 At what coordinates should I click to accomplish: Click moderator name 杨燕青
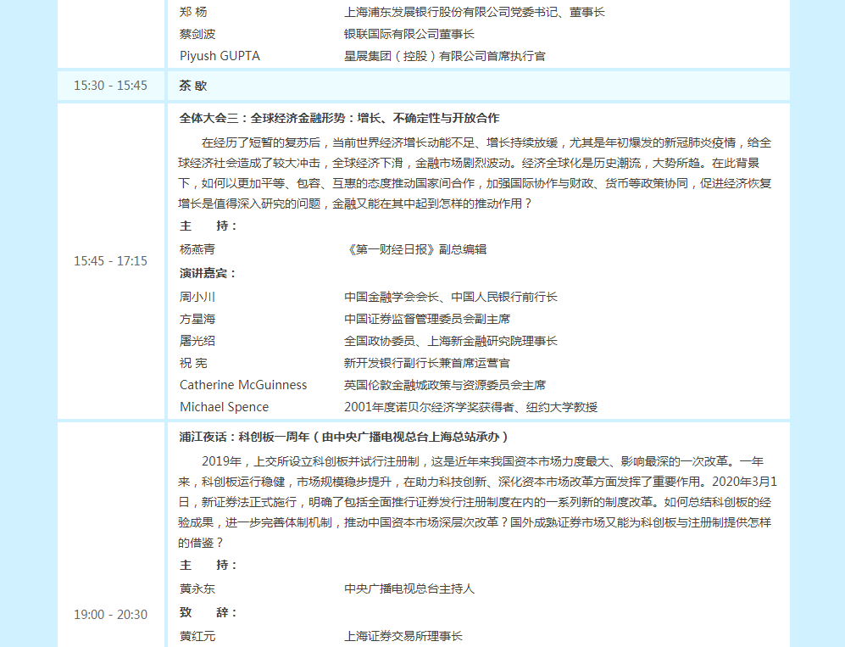point(197,250)
